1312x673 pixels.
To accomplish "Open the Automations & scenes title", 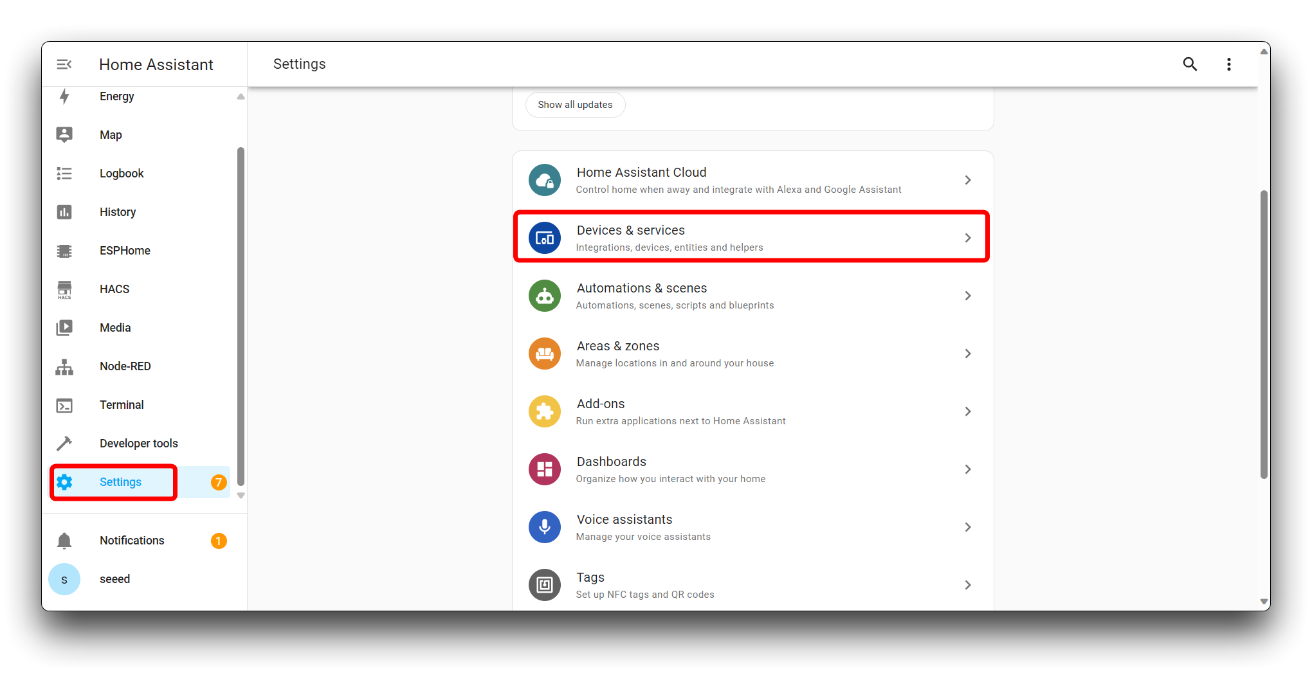I will click(641, 288).
